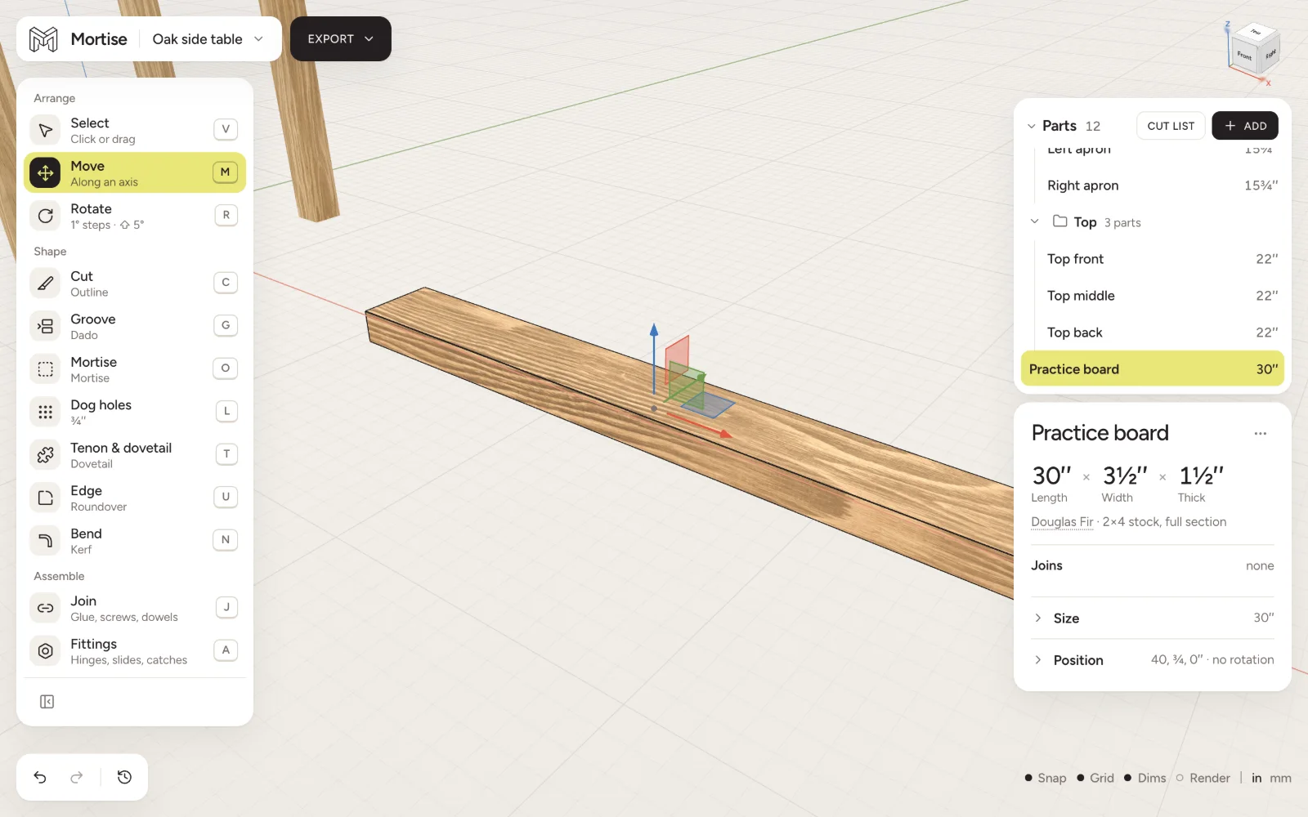Switch units to inches
Viewport: 1308px width, 817px height.
click(x=1256, y=778)
